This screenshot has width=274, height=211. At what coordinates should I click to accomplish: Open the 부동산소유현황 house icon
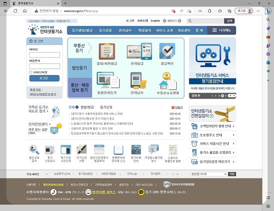(168, 81)
